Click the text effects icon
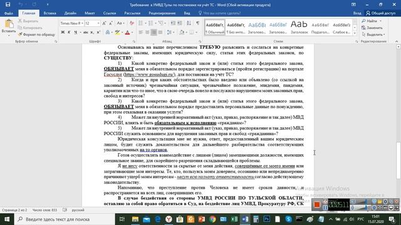Viewport: 401px width, 225px height. coord(108,32)
